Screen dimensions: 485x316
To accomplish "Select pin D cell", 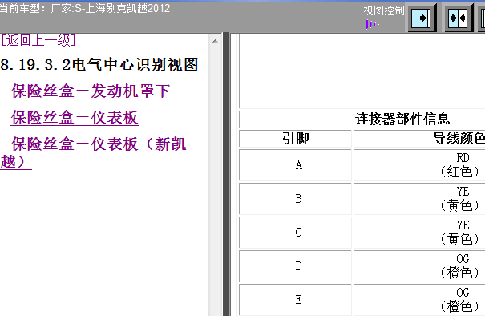I will click(x=295, y=266).
